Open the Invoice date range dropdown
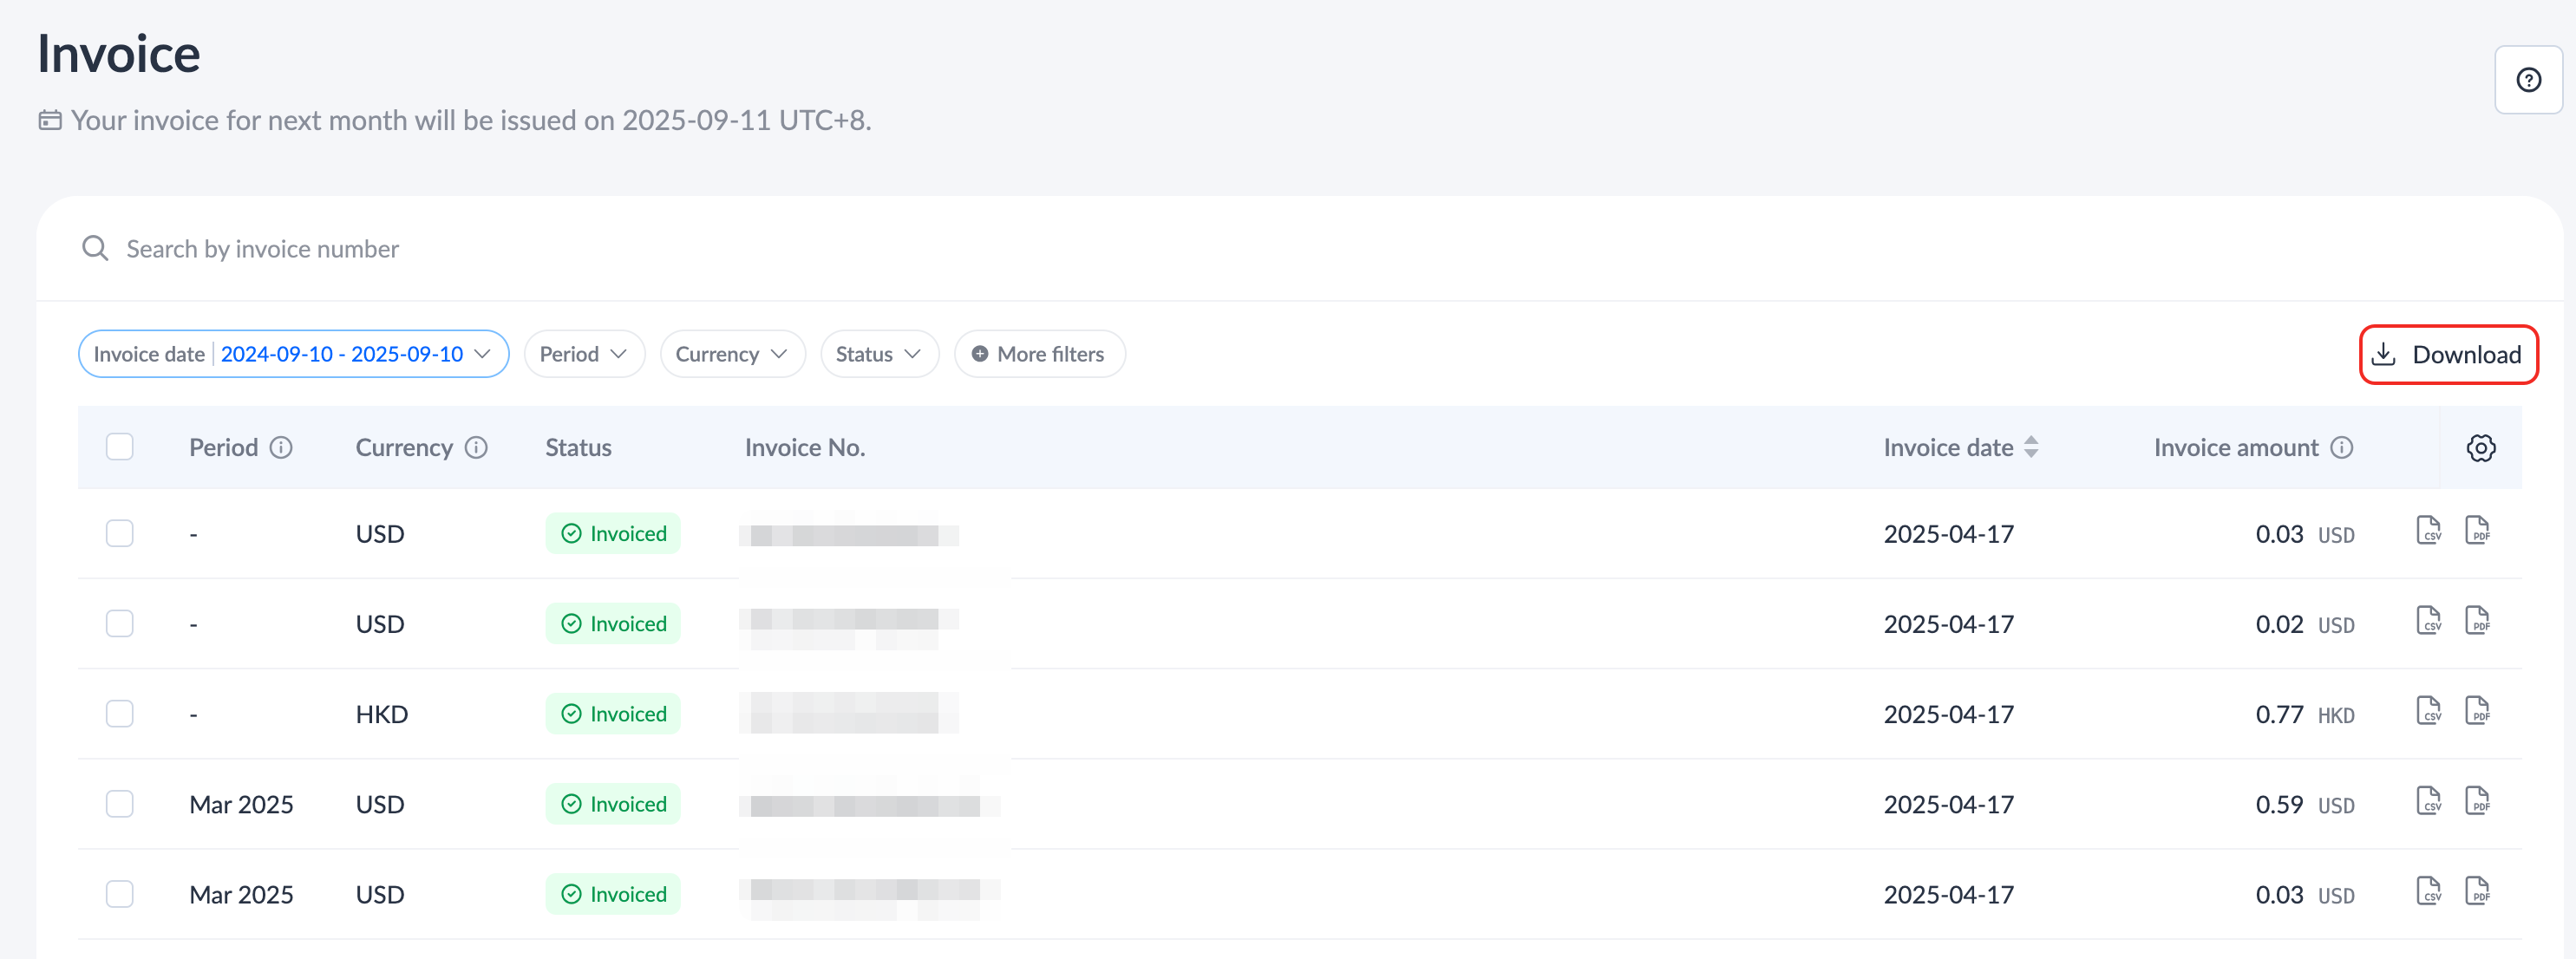 coord(293,354)
